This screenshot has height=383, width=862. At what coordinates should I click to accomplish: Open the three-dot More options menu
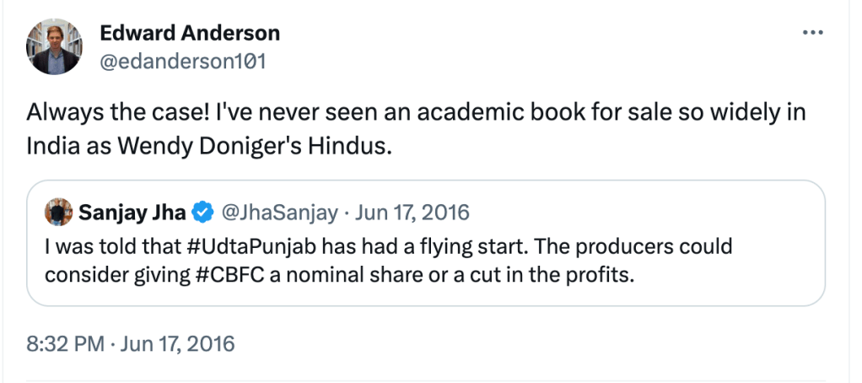[x=812, y=33]
